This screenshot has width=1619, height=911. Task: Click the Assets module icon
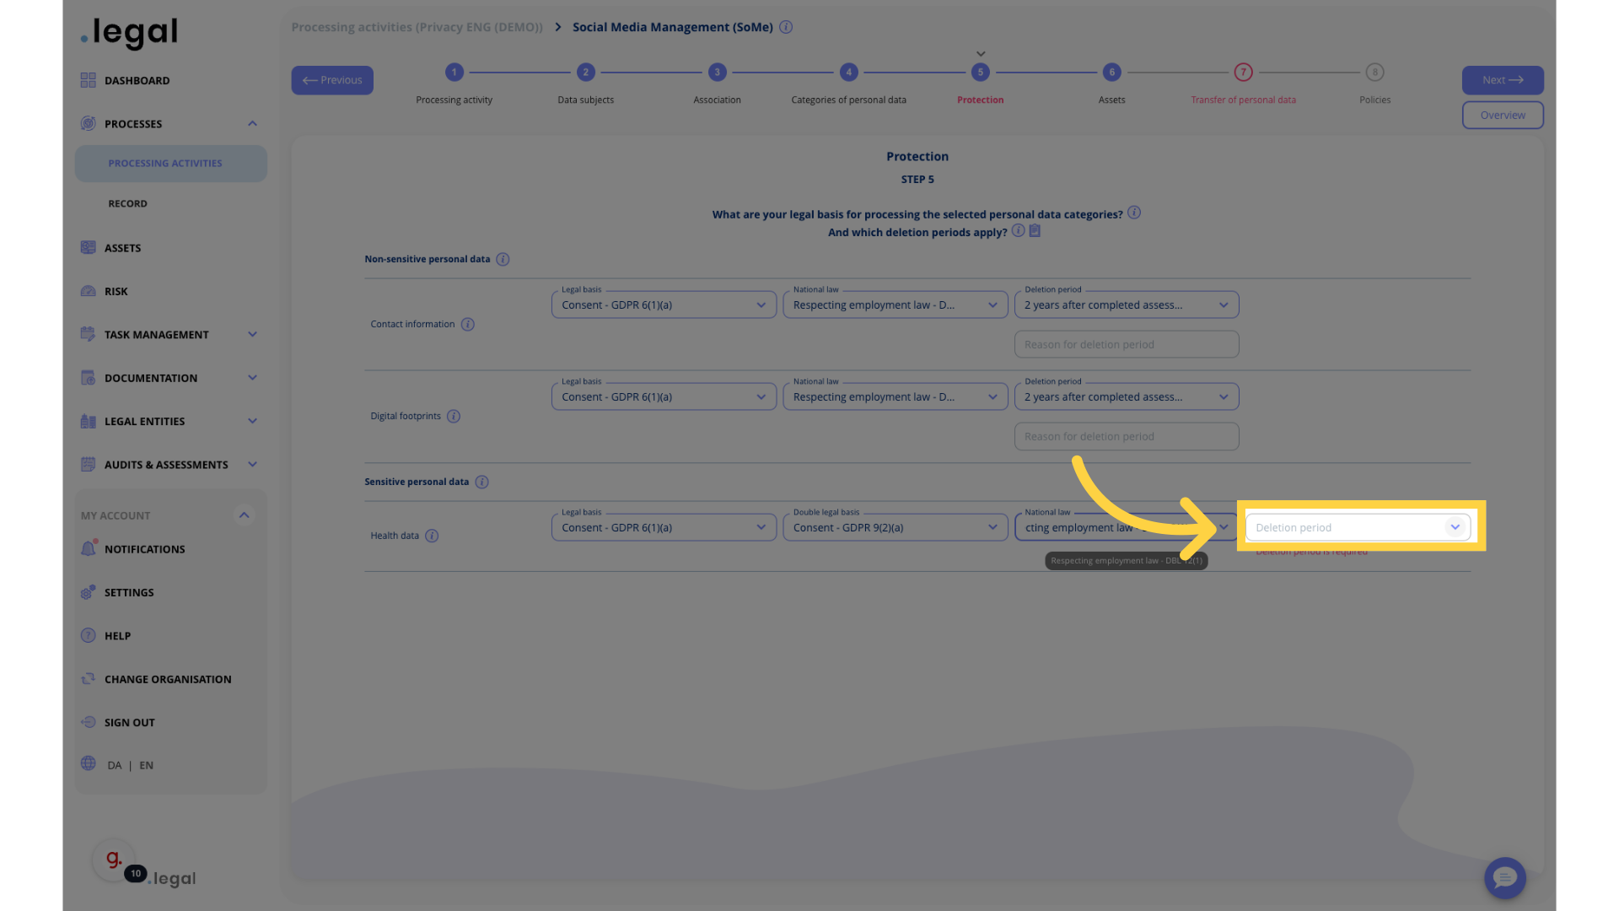(x=88, y=247)
